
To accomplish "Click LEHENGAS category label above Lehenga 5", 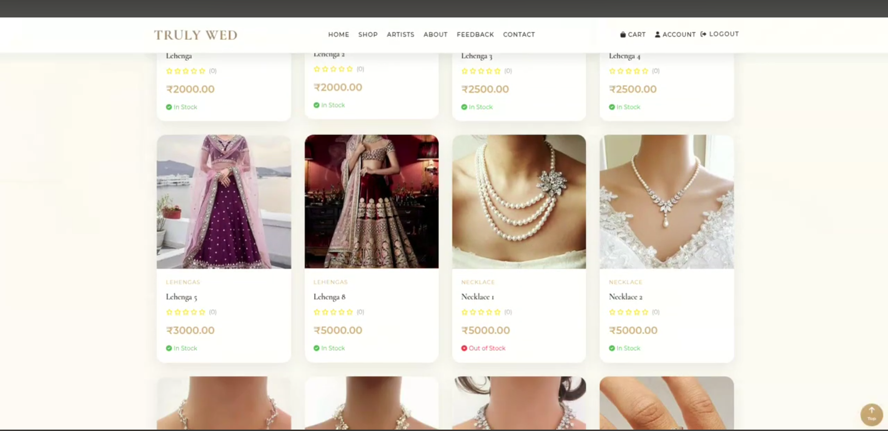I will pyautogui.click(x=183, y=282).
